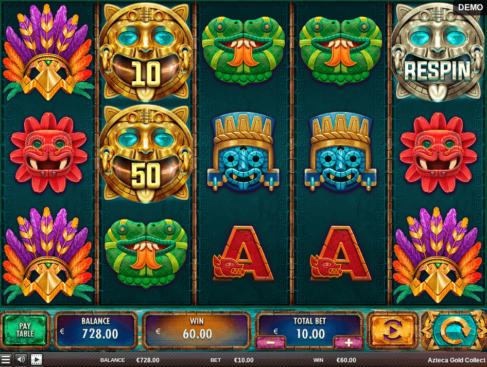This screenshot has height=367, width=487.
Task: Select the blue mask on third reel
Action: pos(243,152)
